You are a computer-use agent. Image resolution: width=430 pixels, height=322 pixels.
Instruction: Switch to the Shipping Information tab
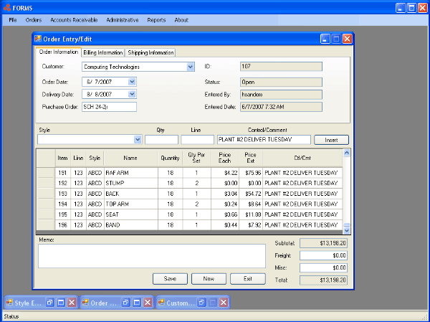(x=150, y=52)
